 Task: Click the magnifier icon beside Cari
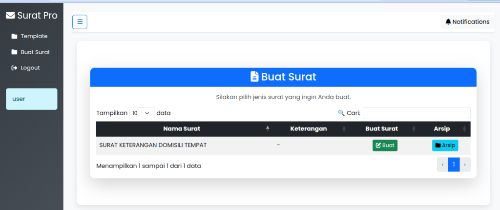[341, 113]
